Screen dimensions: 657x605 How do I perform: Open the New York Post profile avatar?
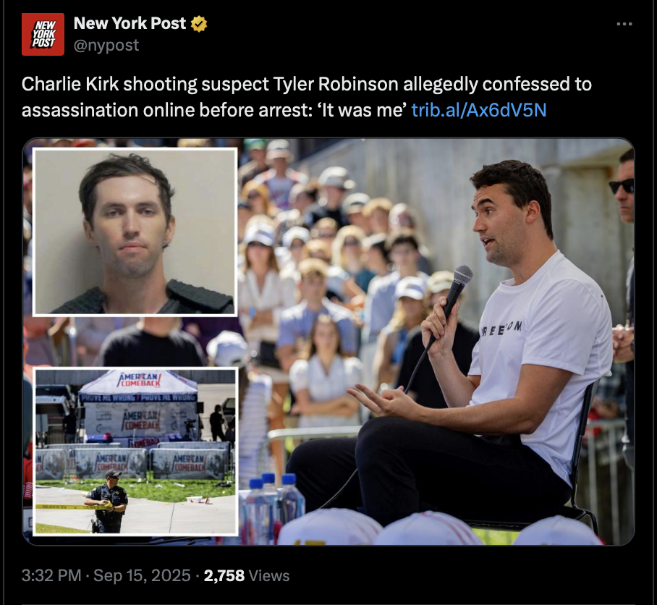pyautogui.click(x=43, y=34)
